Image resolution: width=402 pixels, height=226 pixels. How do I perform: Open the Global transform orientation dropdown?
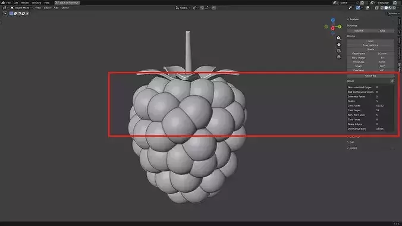(183, 8)
